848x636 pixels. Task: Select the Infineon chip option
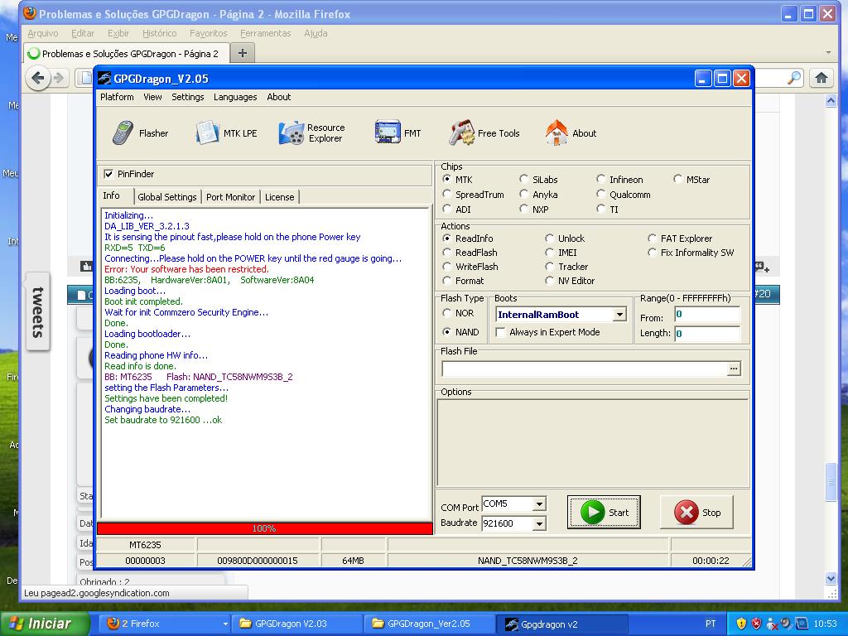coord(601,179)
